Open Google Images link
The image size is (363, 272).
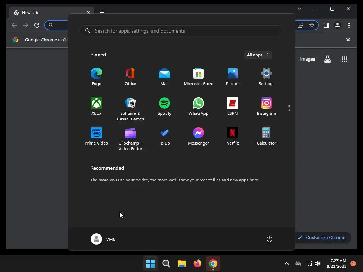pos(307,59)
